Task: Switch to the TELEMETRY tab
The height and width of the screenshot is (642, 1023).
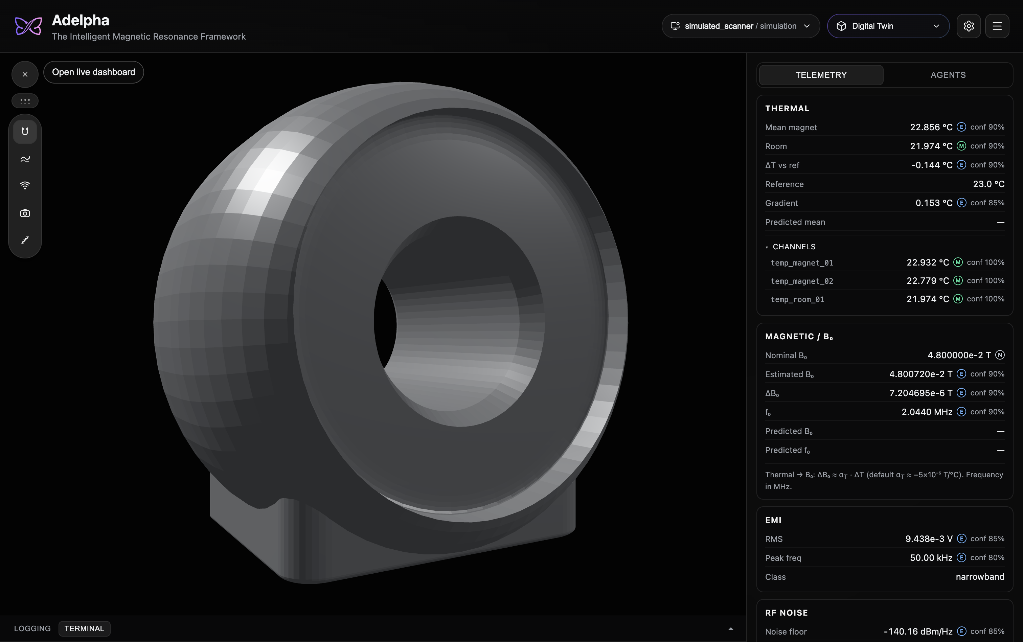Action: click(x=821, y=75)
